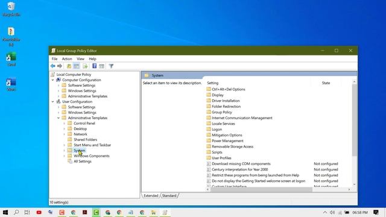The height and width of the screenshot is (217, 386).
Task: Select Internet Communication Management folder
Action: pos(242,118)
